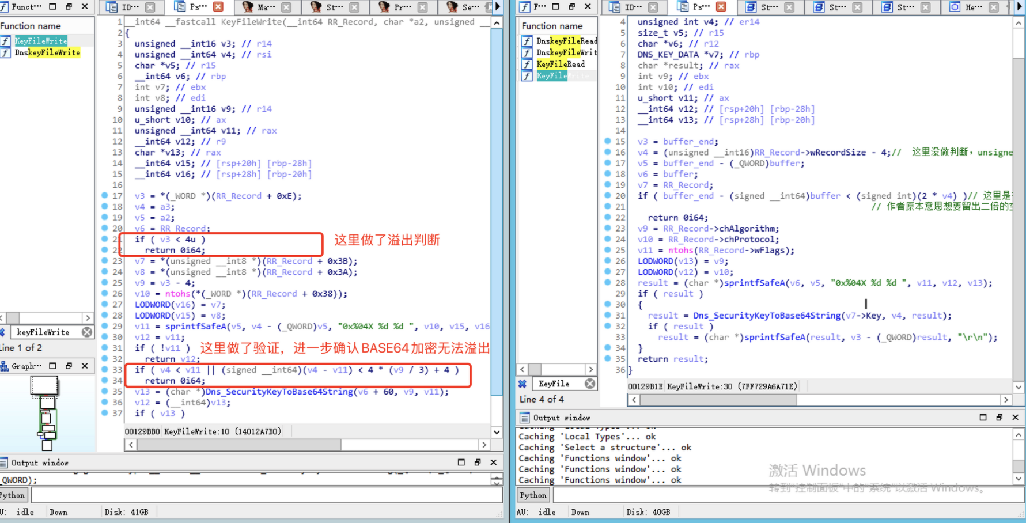1026x523 pixels.
Task: Close the Ma tab in left window
Action: (286, 7)
